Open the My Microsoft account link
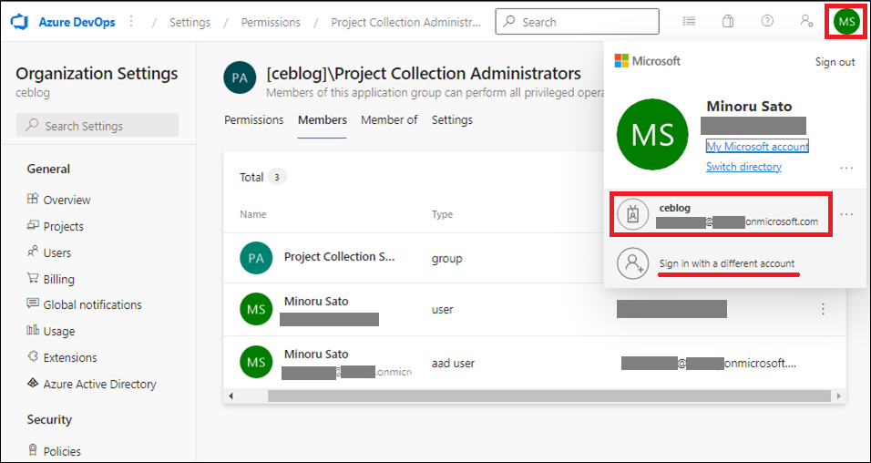Image resolution: width=871 pixels, height=463 pixels. coord(757,146)
